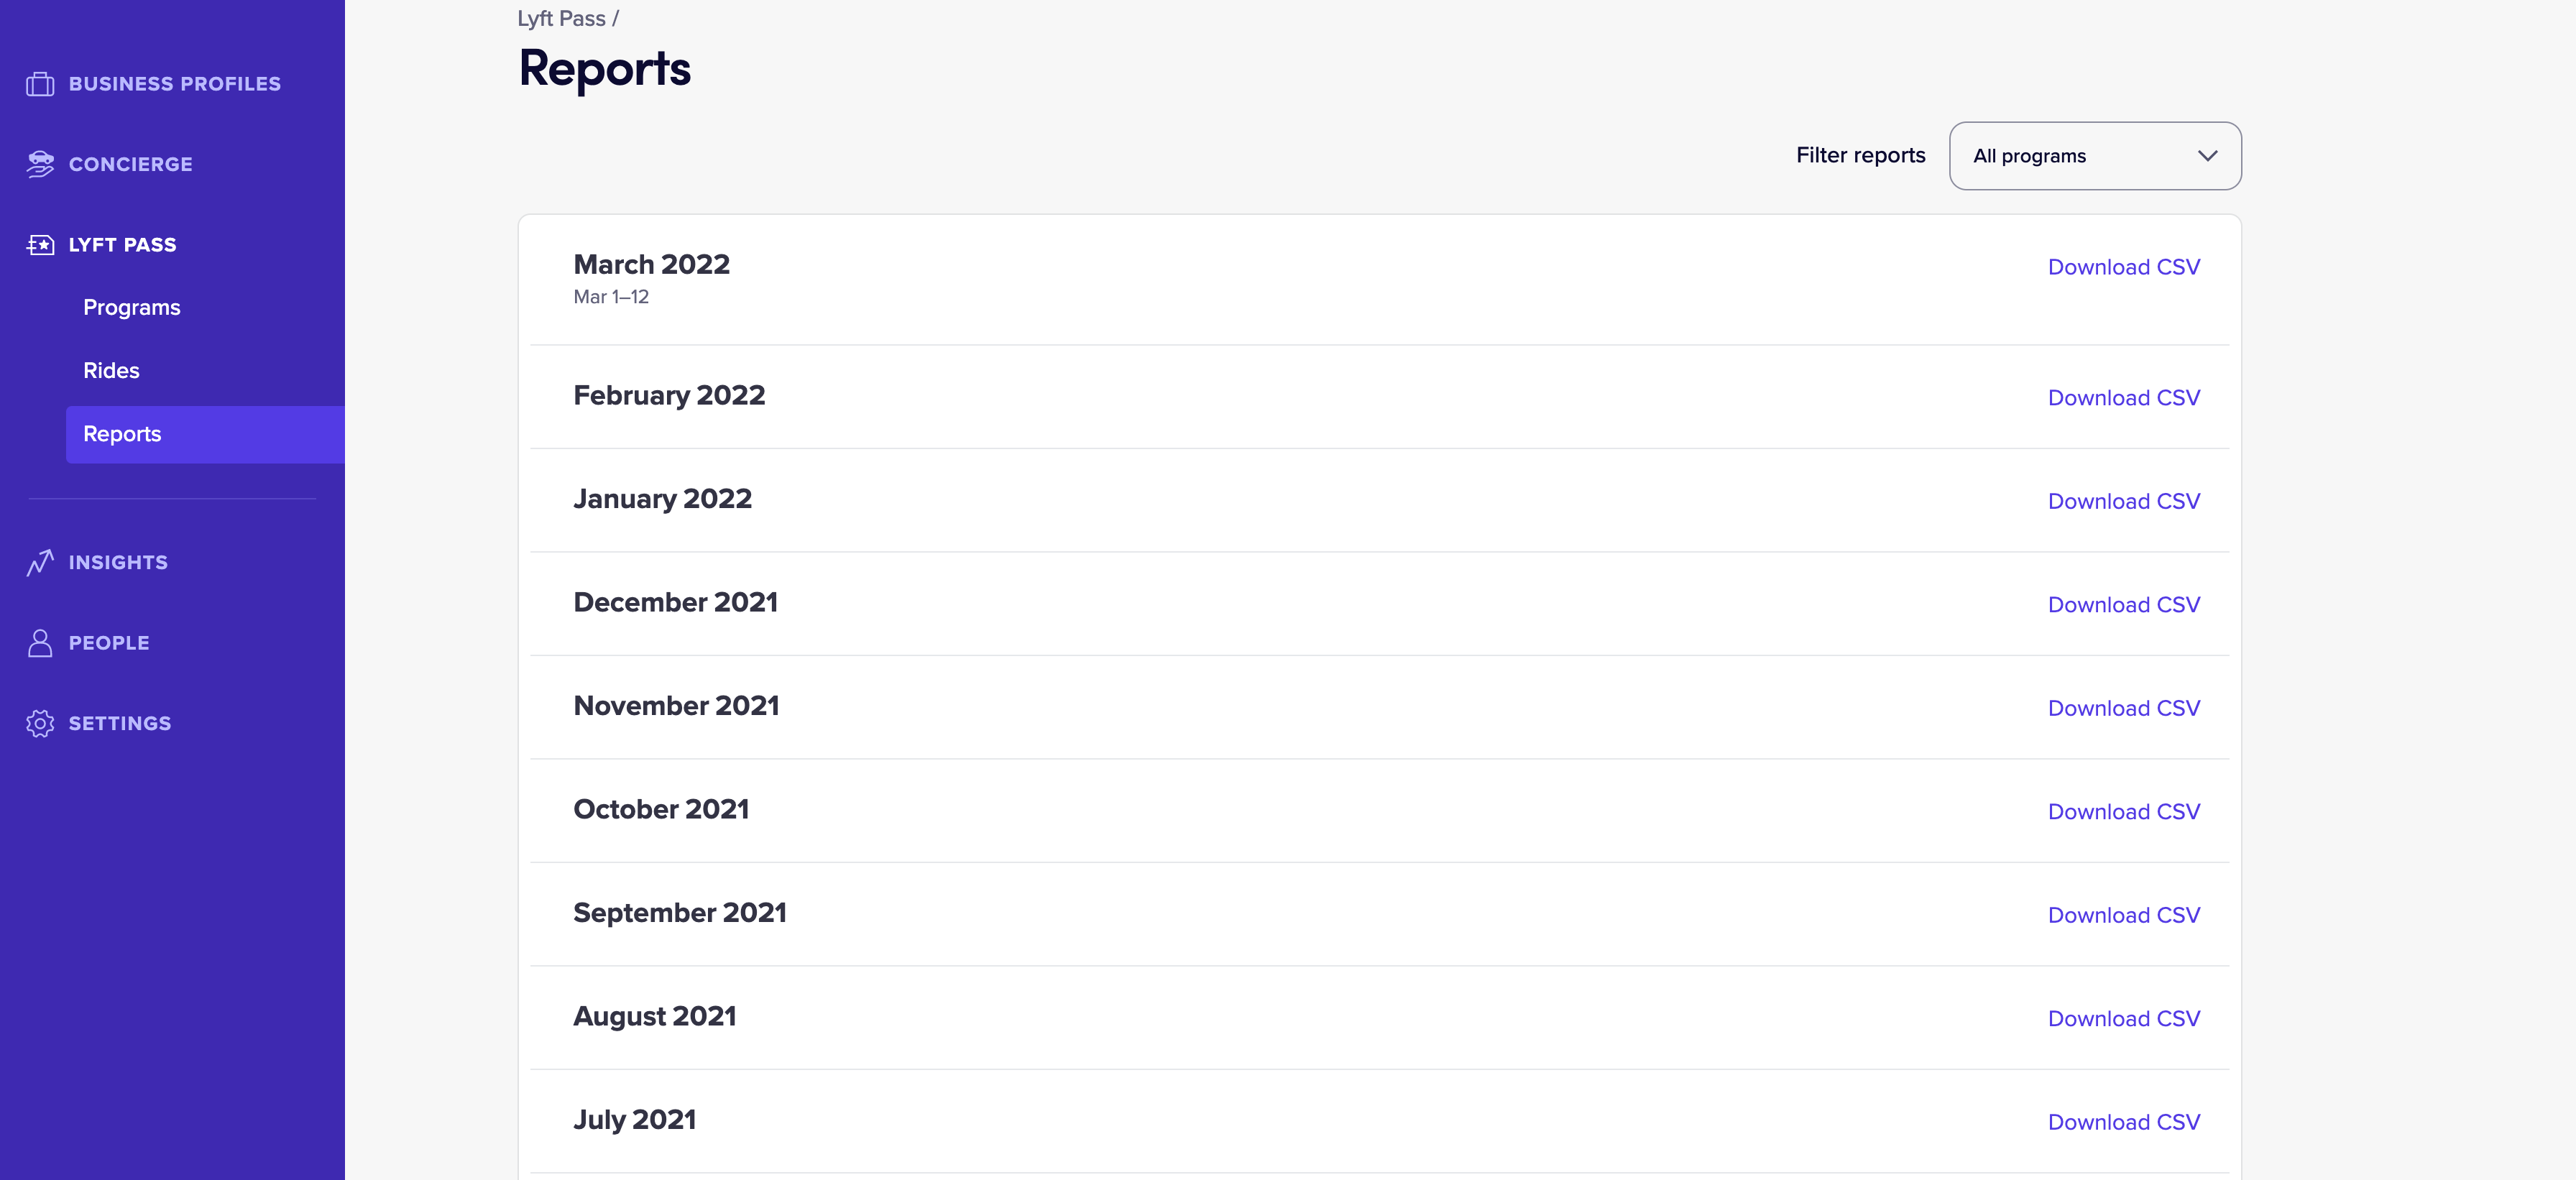Open Rides in Lyft Pass submenu
Screen dimensions: 2576x1180
point(111,371)
